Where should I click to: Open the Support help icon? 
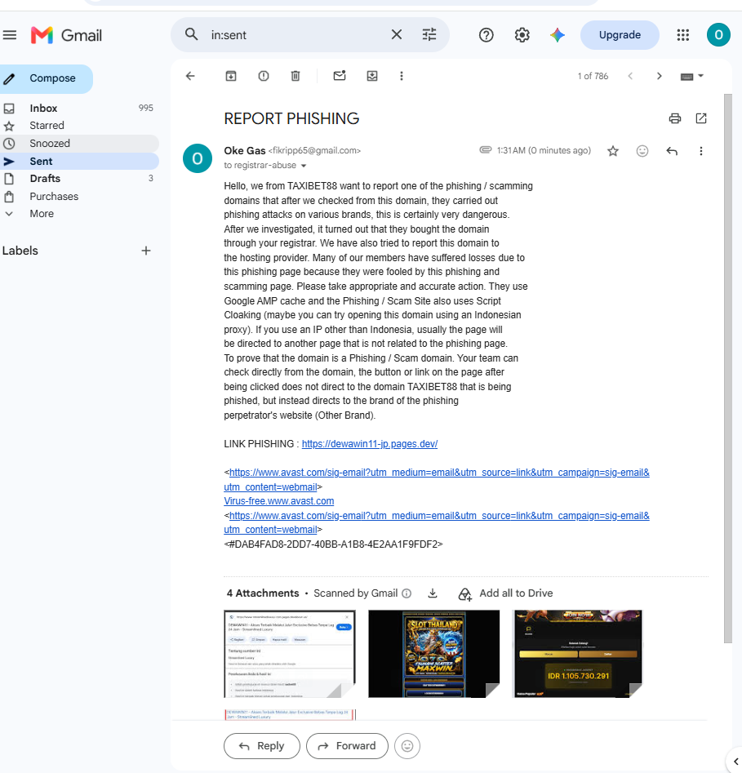tap(487, 35)
